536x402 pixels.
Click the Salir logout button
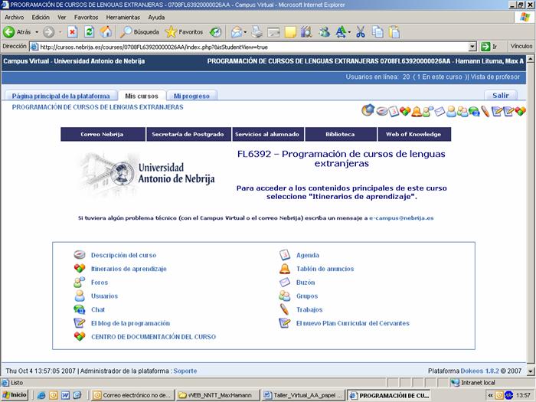[x=501, y=96]
